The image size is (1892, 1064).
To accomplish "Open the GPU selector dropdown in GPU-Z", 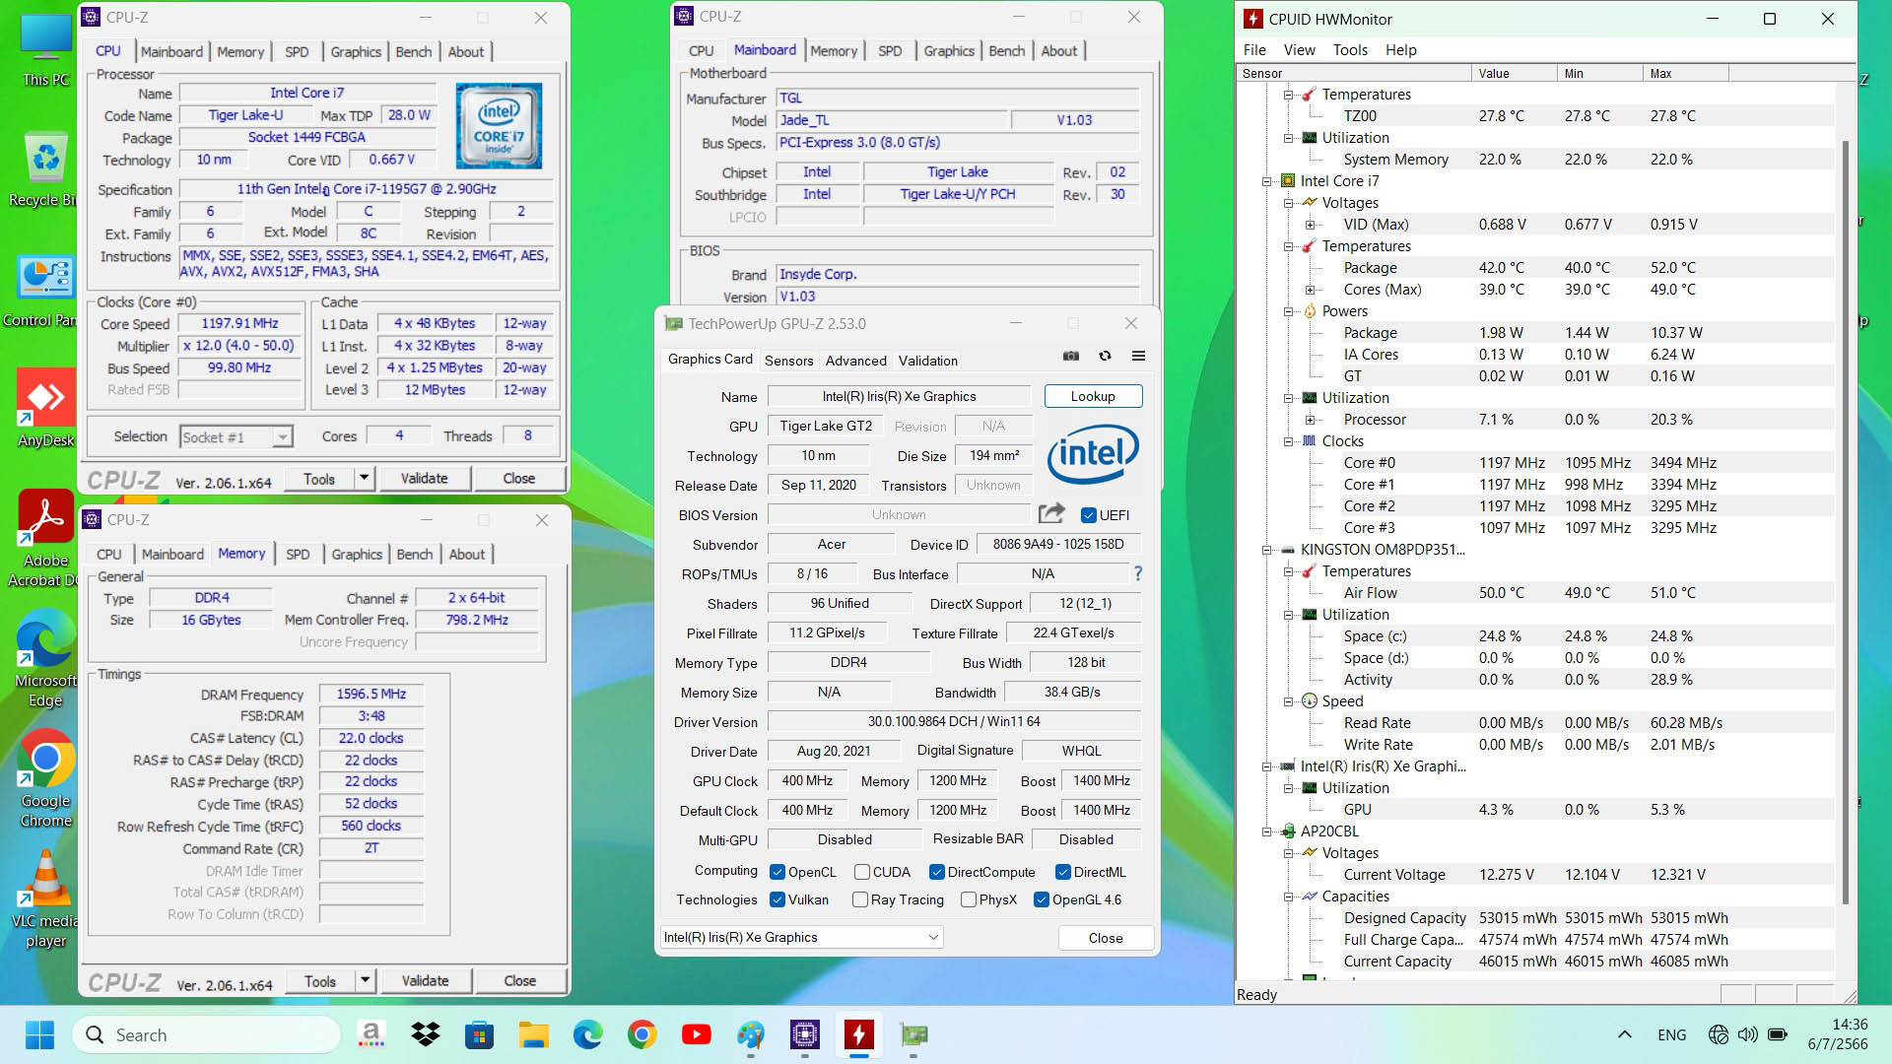I will 801,937.
